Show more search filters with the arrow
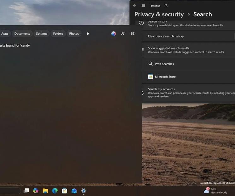This screenshot has height=196, width=235. (88, 34)
